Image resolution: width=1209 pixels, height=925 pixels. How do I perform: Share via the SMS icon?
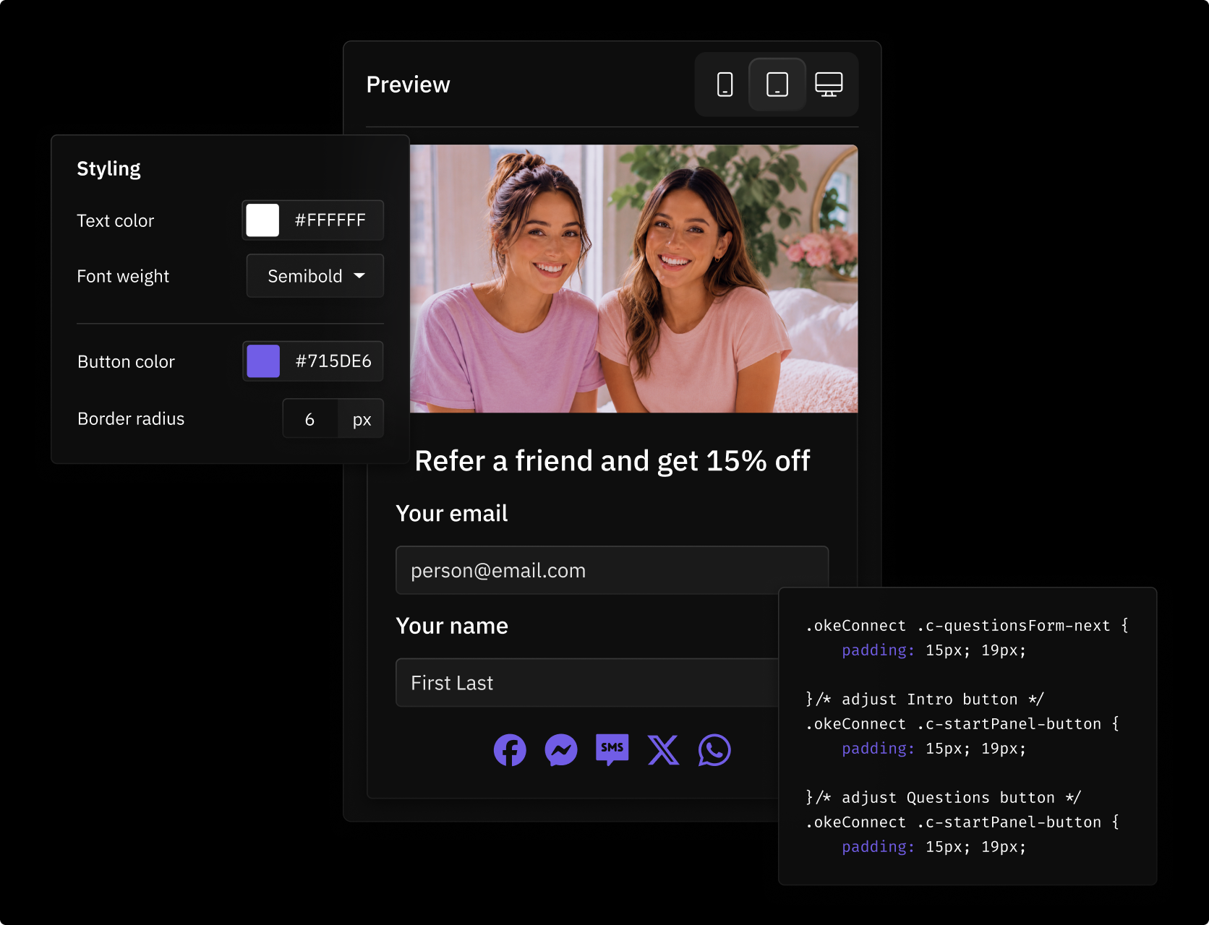(x=612, y=750)
